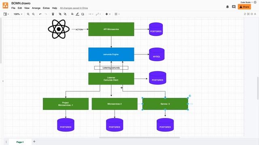Toggle the format panel icon
The image size is (259, 145).
click(x=252, y=14)
